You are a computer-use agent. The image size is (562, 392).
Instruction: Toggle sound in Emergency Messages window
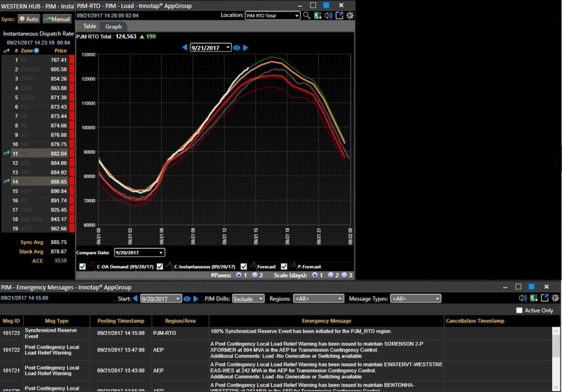coord(522,298)
